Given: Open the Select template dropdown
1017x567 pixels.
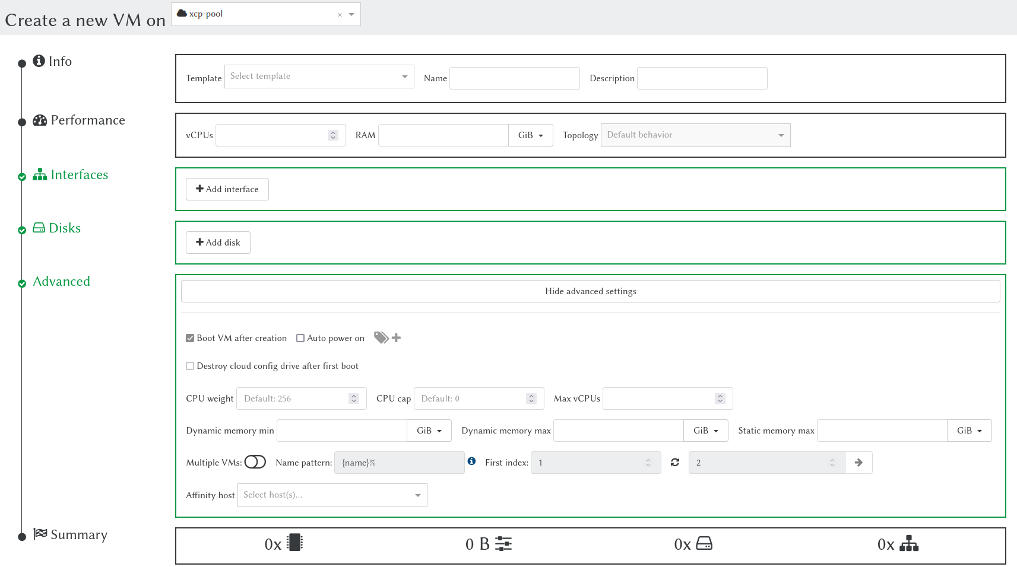Looking at the screenshot, I should (319, 77).
